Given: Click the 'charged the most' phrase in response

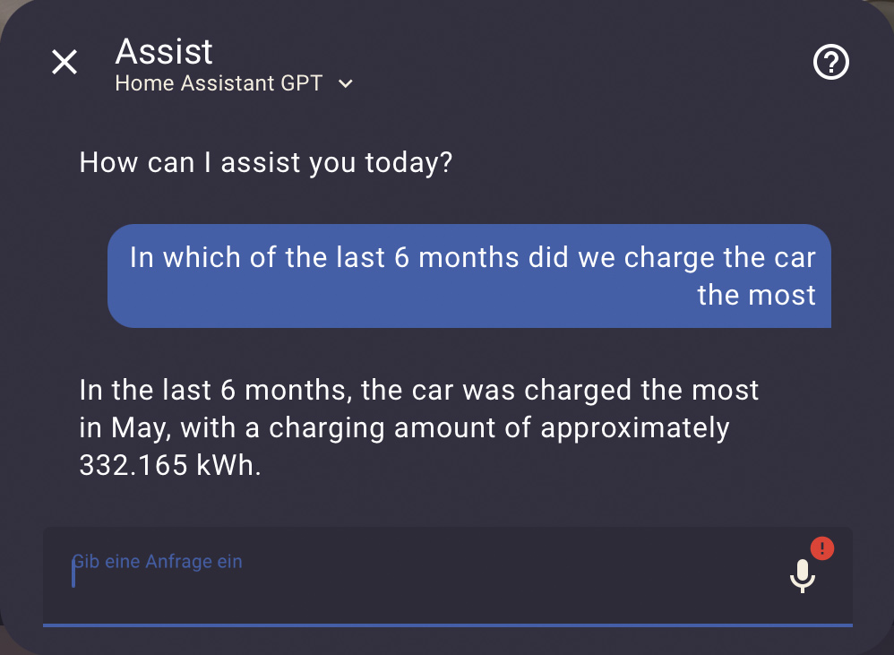Looking at the screenshot, I should point(641,391).
